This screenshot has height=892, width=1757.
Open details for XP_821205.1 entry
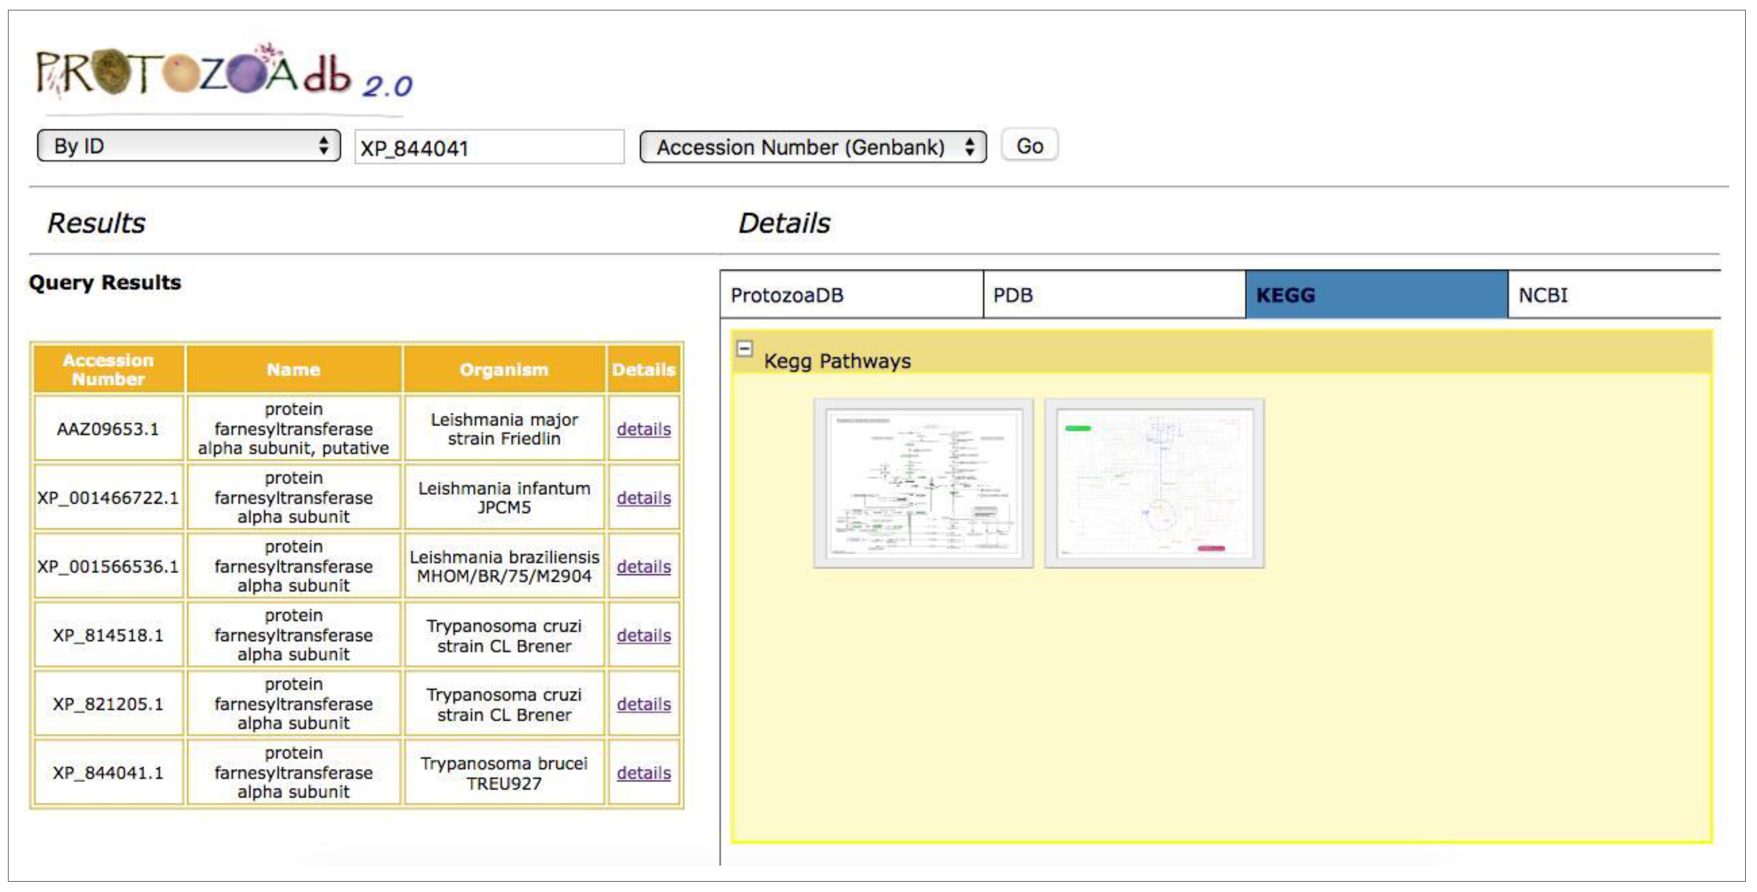tap(643, 705)
